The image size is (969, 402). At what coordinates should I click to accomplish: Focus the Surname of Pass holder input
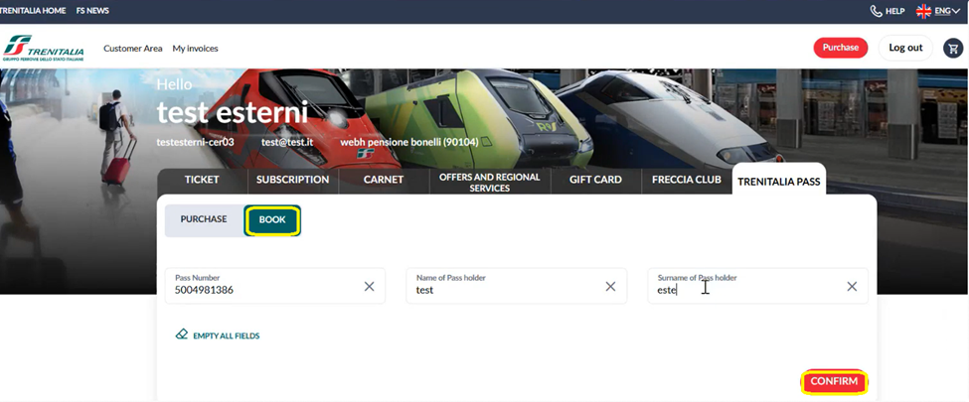click(x=757, y=286)
